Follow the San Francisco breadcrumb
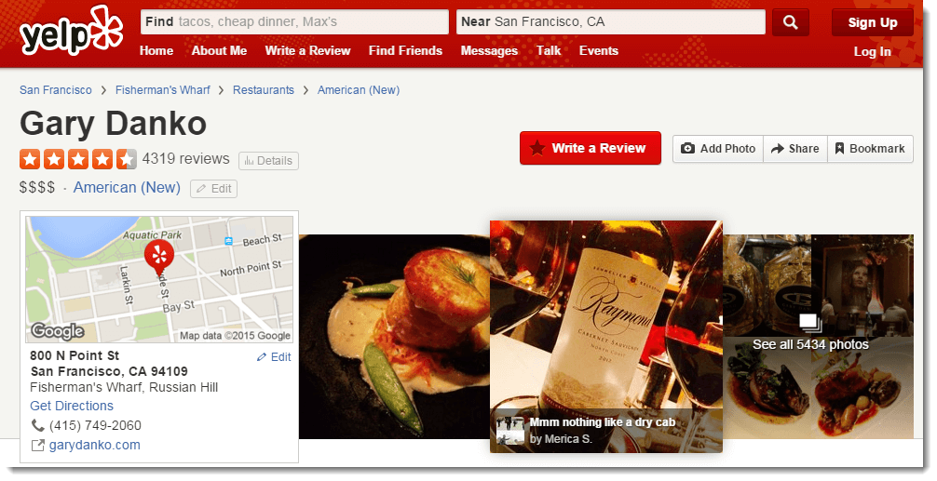 [56, 90]
